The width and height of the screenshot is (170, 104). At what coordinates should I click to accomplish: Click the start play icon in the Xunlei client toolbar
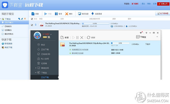click(x=73, y=38)
